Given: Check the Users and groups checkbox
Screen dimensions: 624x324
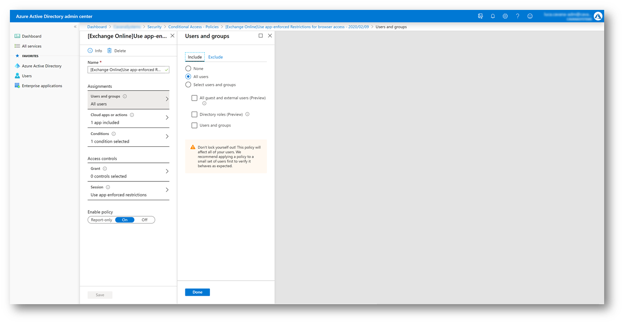Looking at the screenshot, I should 194,125.
